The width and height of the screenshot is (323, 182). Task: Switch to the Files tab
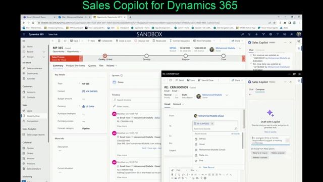point(101,66)
